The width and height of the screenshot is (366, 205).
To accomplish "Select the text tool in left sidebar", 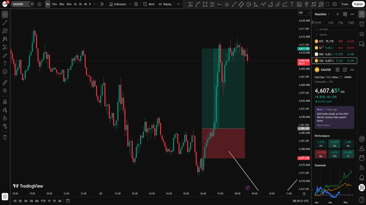I will [x=5, y=63].
